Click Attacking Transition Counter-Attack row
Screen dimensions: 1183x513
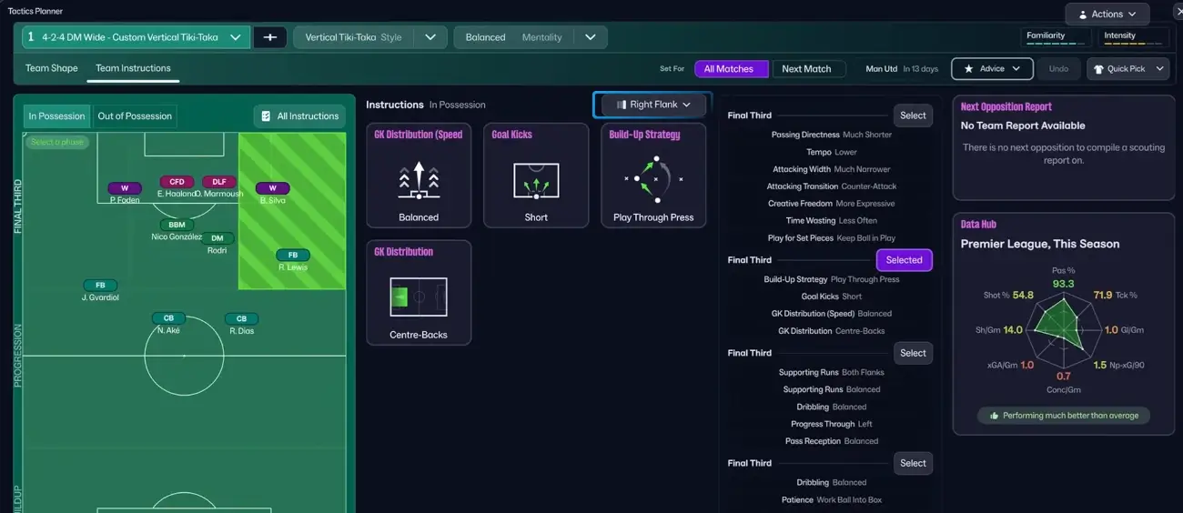[832, 186]
